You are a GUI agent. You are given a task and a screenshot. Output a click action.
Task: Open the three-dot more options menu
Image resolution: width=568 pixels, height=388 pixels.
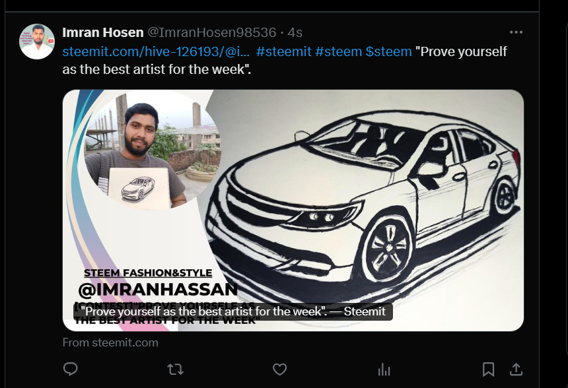pyautogui.click(x=516, y=32)
